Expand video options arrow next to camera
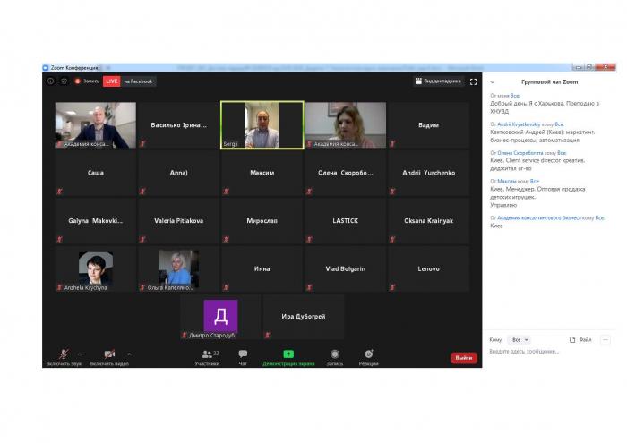Screen dimensions: 627x443 coord(128,354)
